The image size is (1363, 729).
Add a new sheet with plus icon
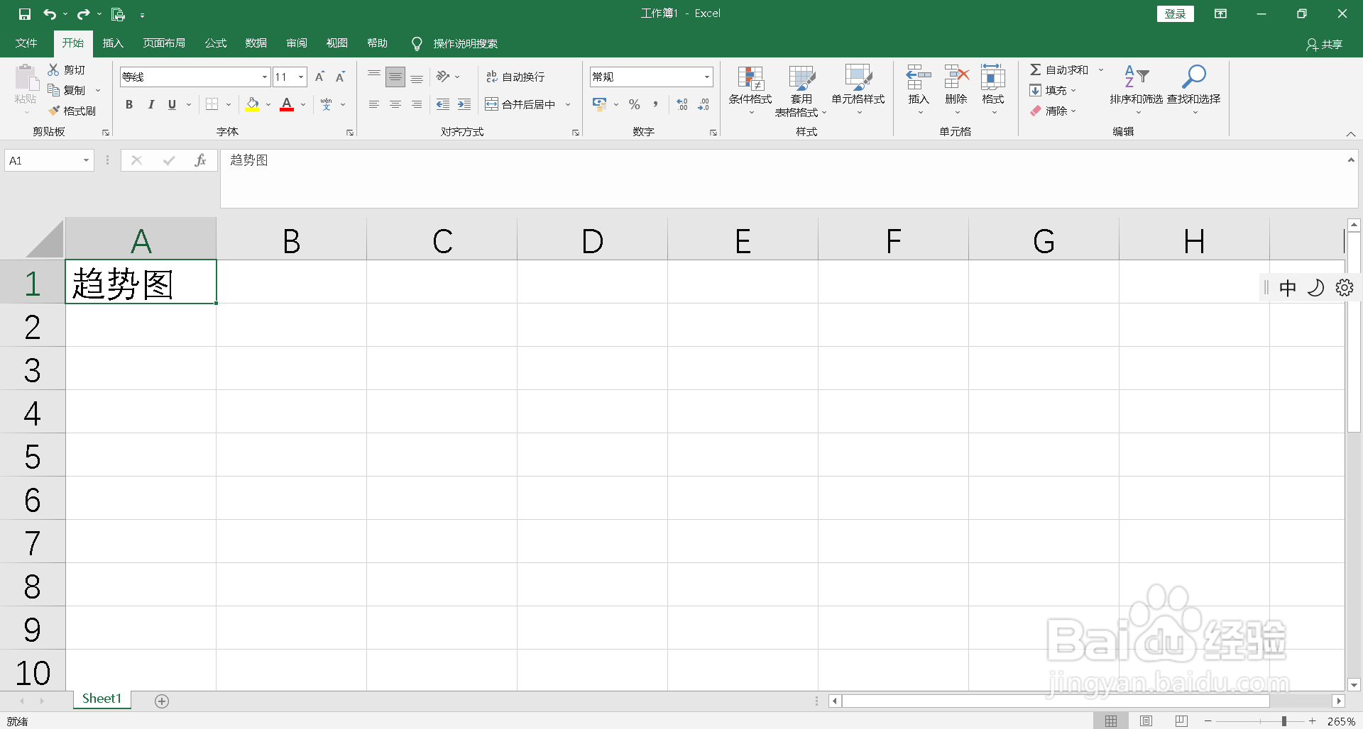click(x=162, y=701)
